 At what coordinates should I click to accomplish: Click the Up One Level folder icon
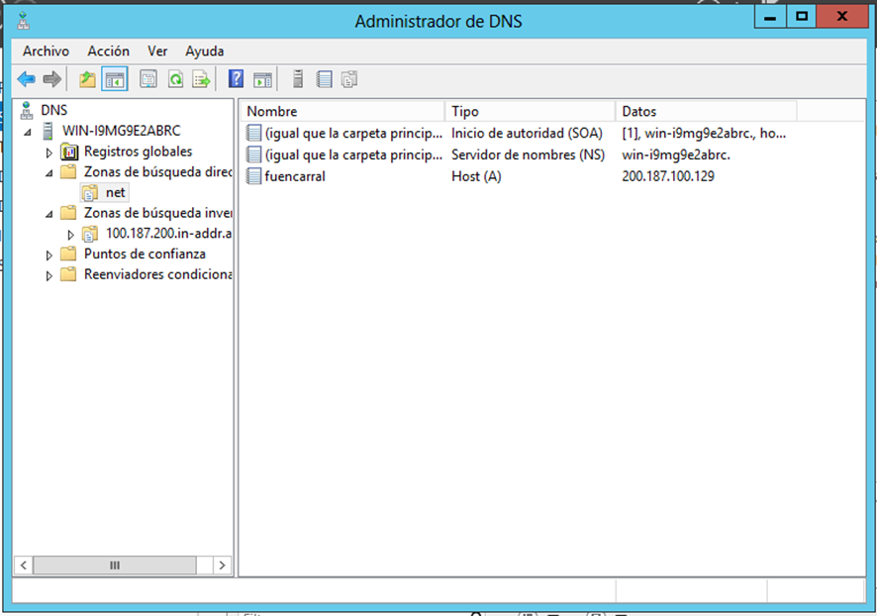tap(88, 79)
